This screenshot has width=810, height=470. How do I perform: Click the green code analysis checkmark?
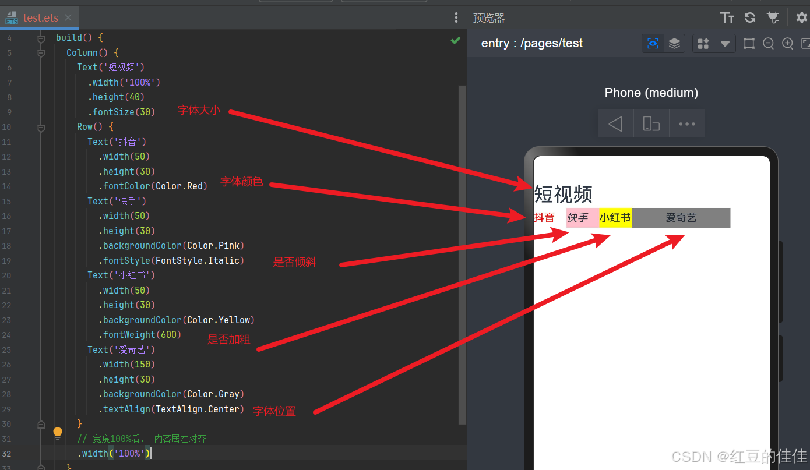pyautogui.click(x=456, y=40)
